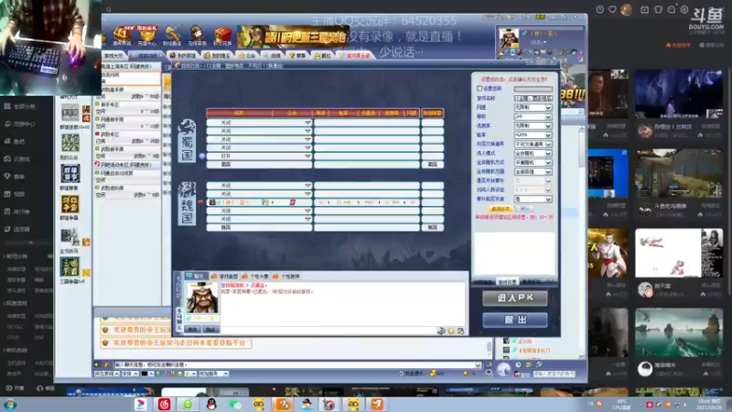
Task: Open the green circle app on taskbar
Action: click(x=188, y=405)
